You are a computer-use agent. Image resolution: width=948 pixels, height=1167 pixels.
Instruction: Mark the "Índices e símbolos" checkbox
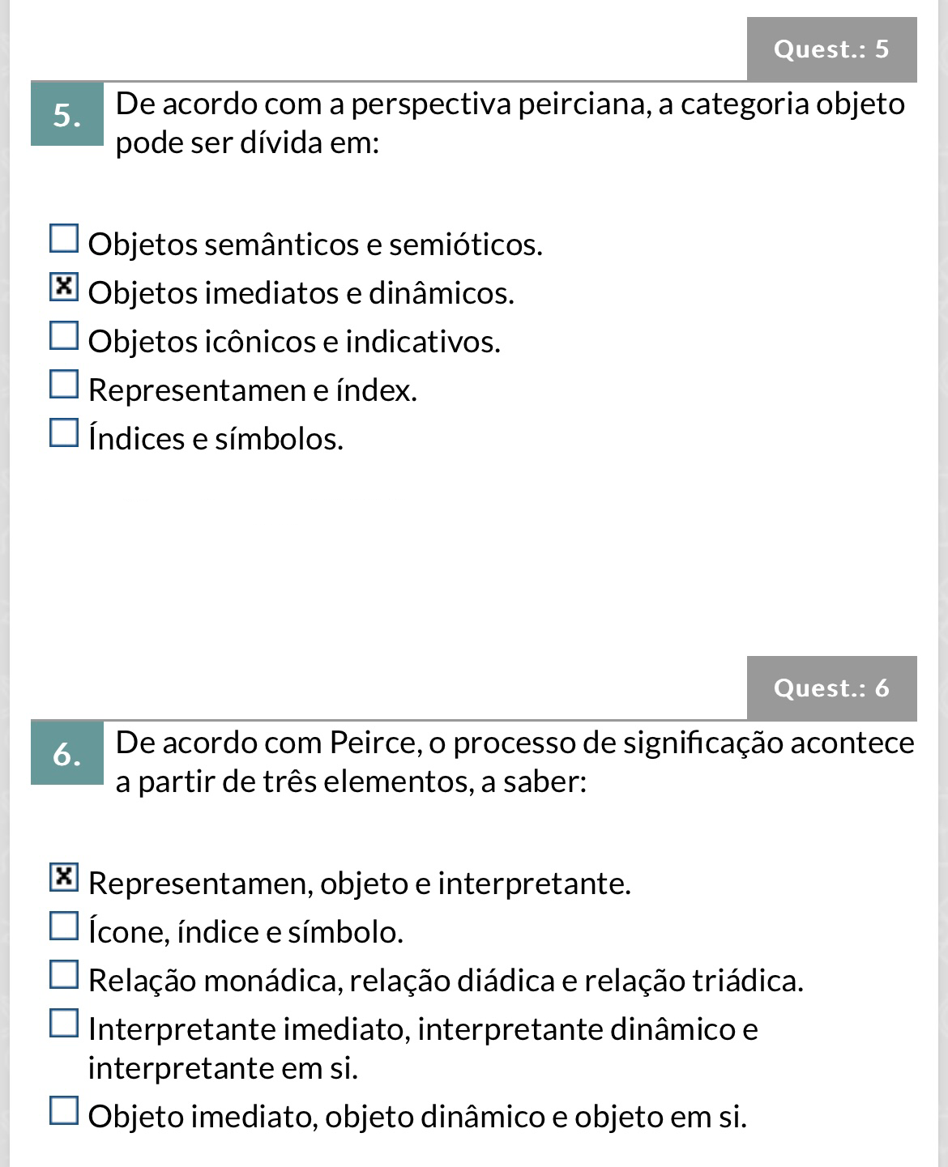[64, 433]
